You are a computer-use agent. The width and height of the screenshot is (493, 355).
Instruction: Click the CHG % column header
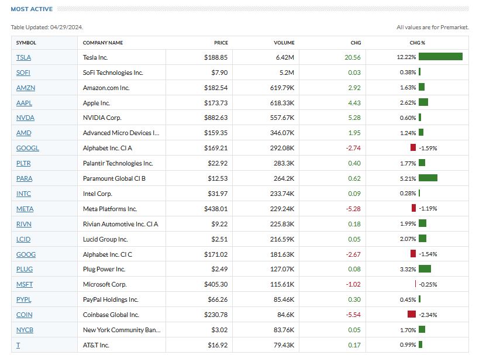click(x=417, y=43)
